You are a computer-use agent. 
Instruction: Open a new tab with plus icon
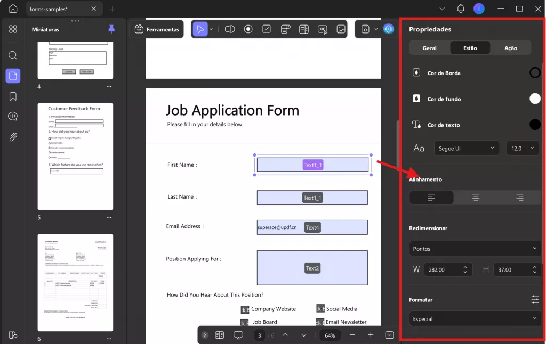point(112,9)
